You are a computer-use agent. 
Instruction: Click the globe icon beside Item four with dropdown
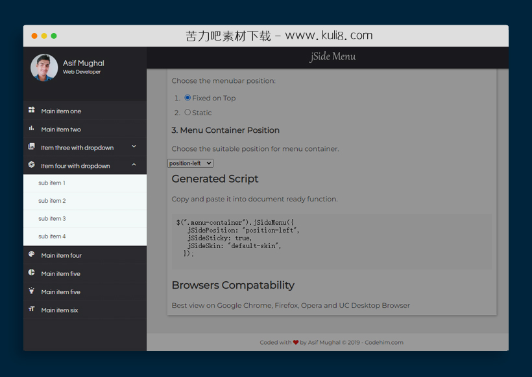[32, 165]
